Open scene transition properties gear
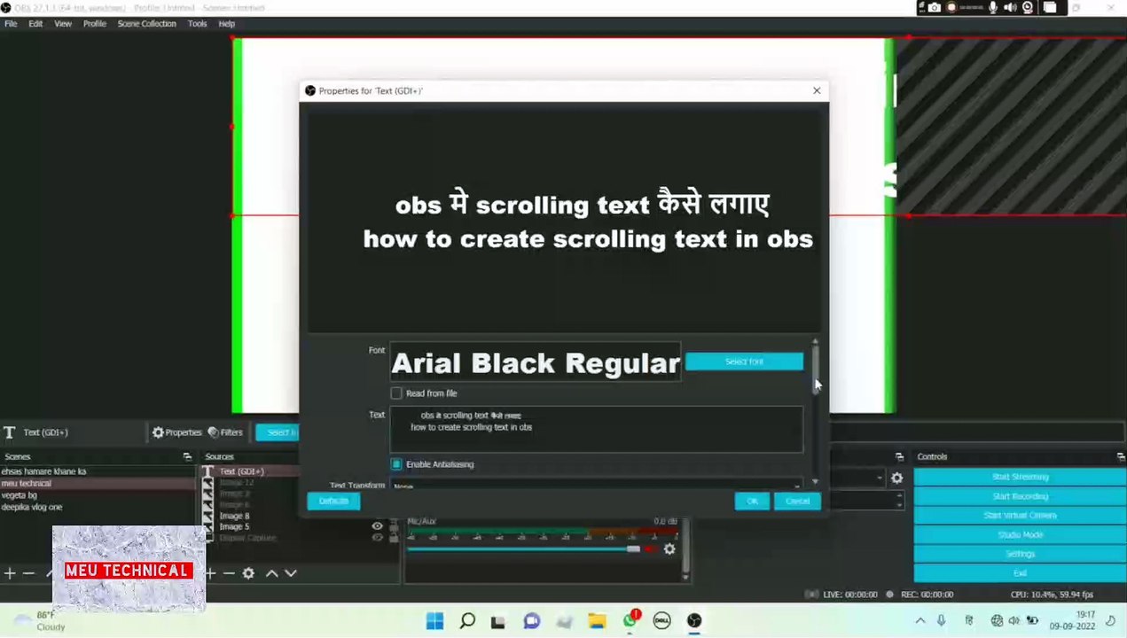 pyautogui.click(x=896, y=478)
